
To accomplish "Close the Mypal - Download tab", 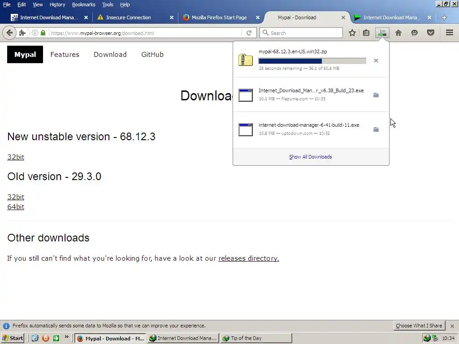I will 343,17.
